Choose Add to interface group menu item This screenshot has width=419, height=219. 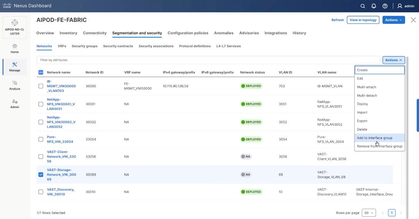[374, 138]
